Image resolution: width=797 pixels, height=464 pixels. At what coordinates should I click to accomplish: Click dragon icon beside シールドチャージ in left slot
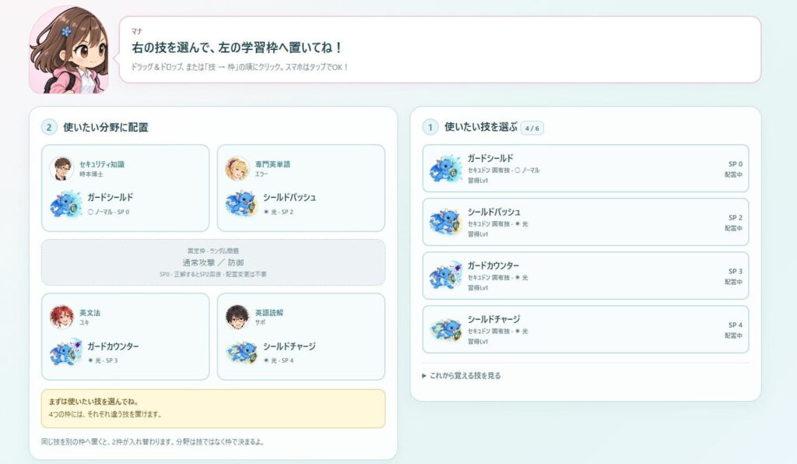pyautogui.click(x=241, y=352)
